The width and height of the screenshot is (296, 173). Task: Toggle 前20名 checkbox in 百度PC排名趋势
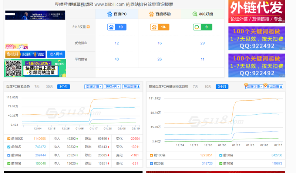pyautogui.click(x=9, y=155)
